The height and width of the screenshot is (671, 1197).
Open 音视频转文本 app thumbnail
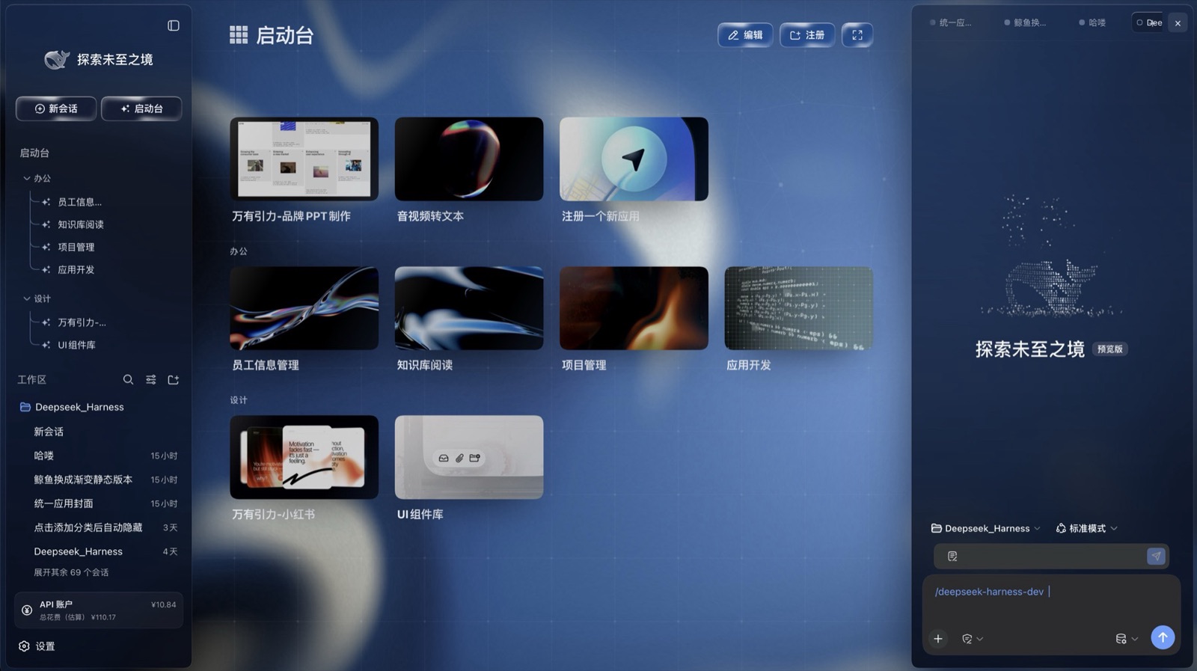pyautogui.click(x=469, y=159)
